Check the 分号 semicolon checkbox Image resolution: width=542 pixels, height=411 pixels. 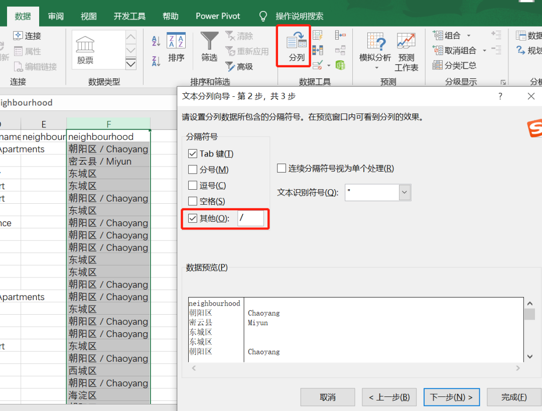pyautogui.click(x=193, y=170)
